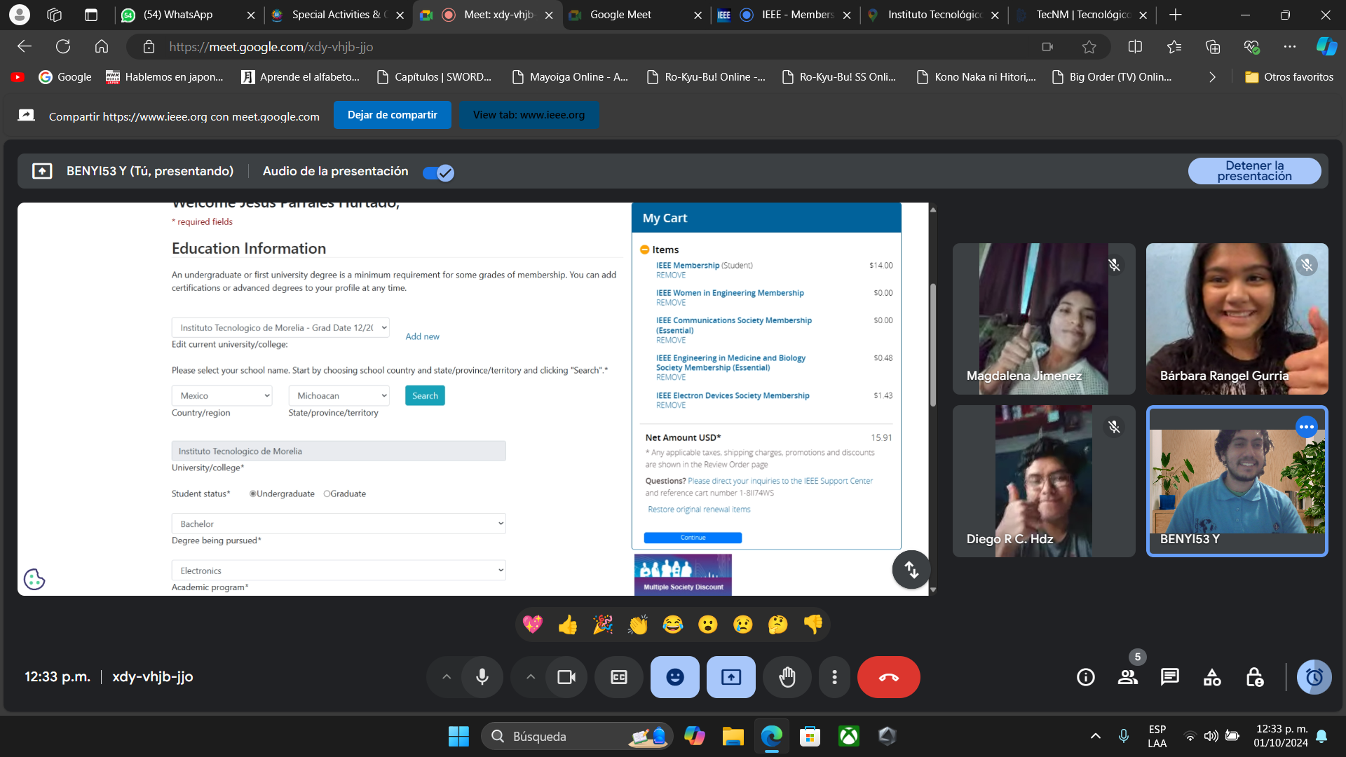Click Dejar de compartir button

click(392, 115)
